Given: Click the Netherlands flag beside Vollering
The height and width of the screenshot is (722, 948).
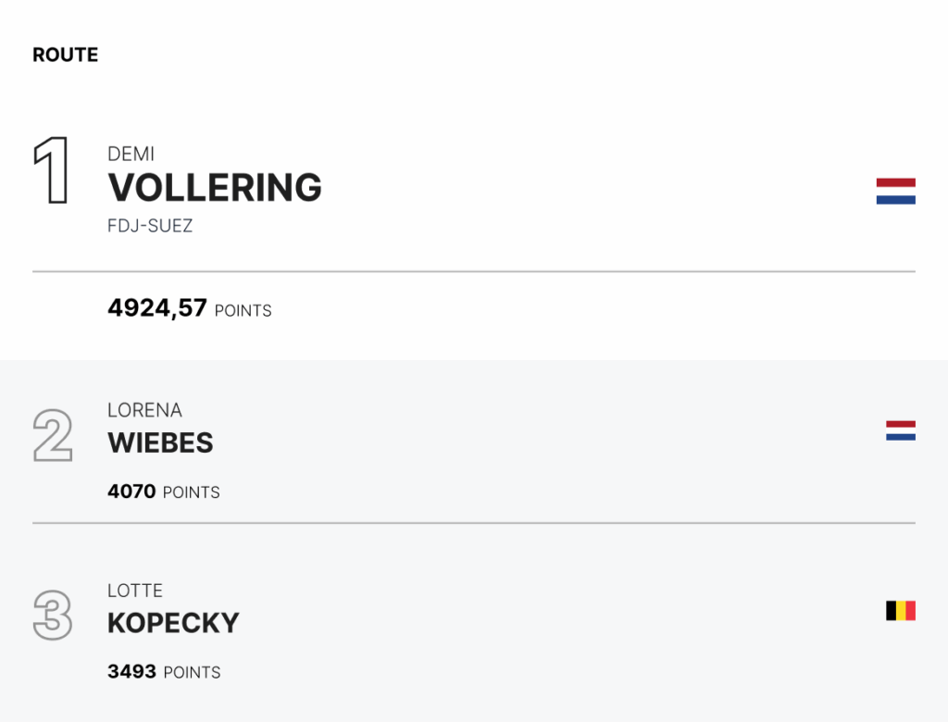Looking at the screenshot, I should click(x=895, y=191).
